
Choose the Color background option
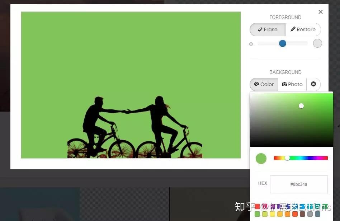pyautogui.click(x=264, y=84)
